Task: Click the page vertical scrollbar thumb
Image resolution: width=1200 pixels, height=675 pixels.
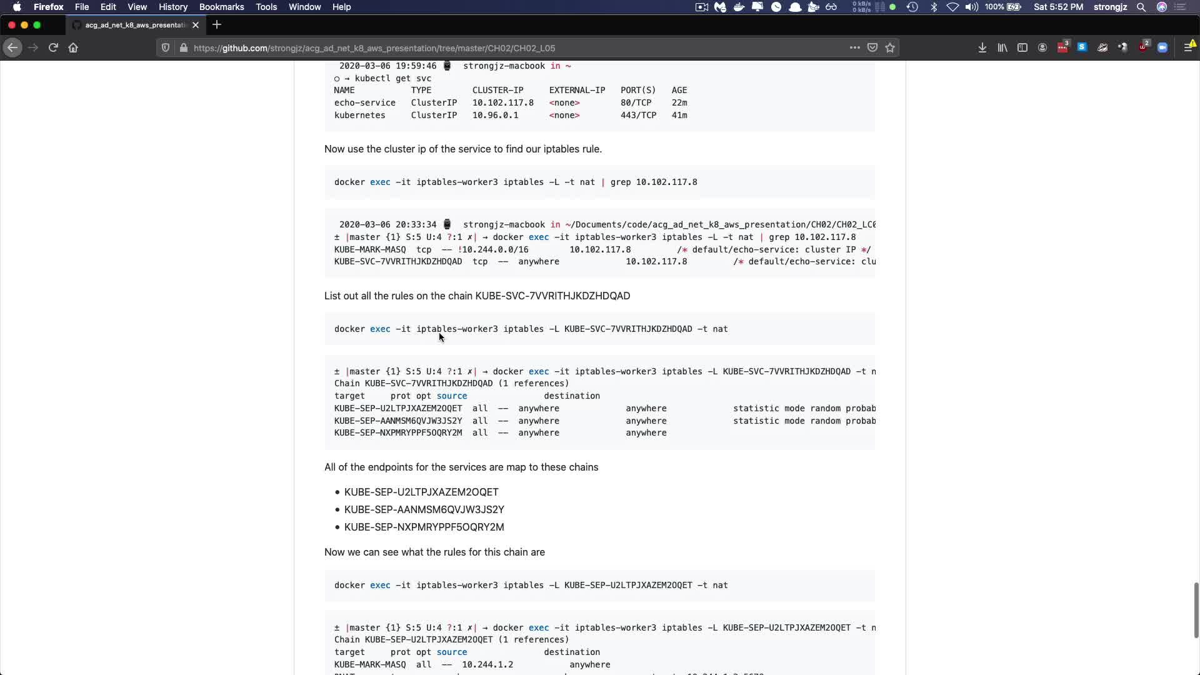Action: [1196, 609]
